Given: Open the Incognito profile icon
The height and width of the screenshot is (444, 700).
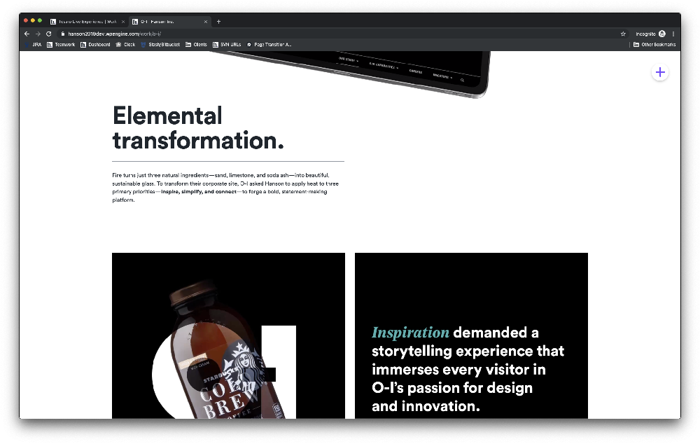Looking at the screenshot, I should pyautogui.click(x=662, y=34).
